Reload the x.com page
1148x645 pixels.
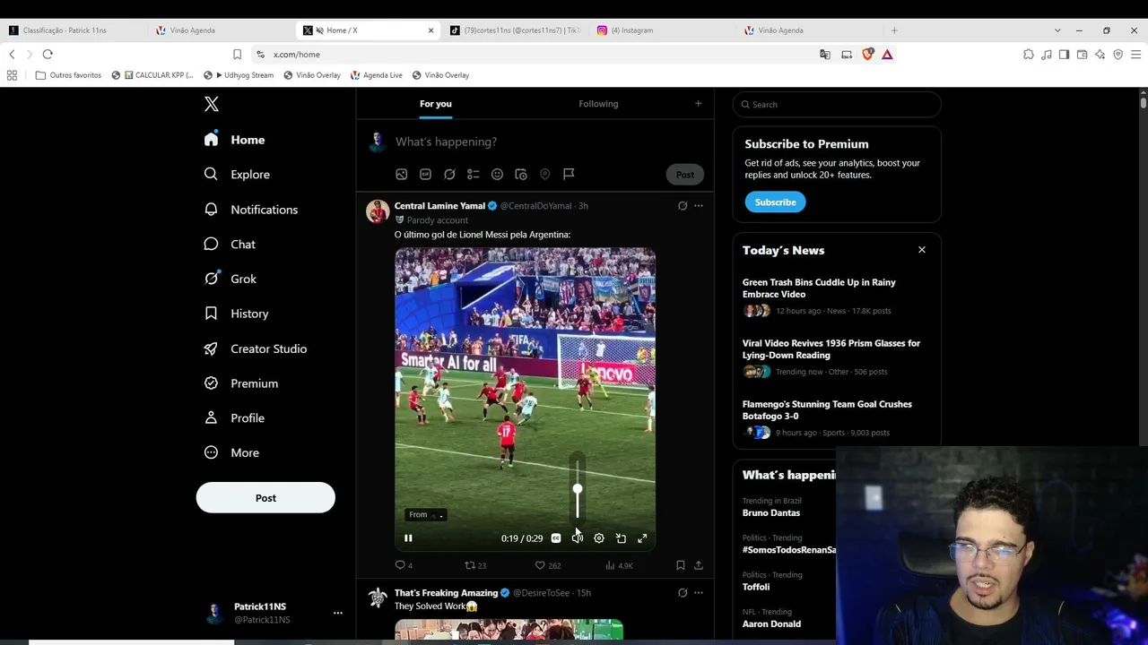click(x=48, y=55)
